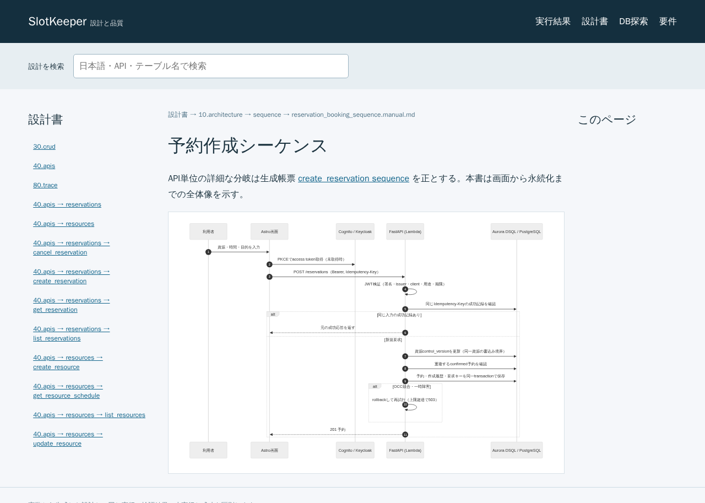
Task: Click the 重複するconfirmed予約を確認 label in the diagram
Action: pos(460,364)
